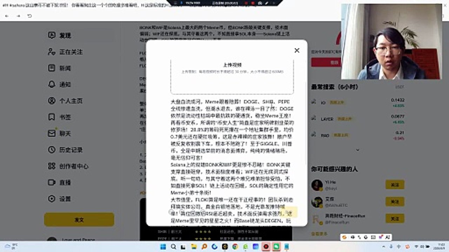Open the Binance app icon in taskbar
Image resolution: width=449 pixels, height=252 pixels.
(x=225, y=247)
